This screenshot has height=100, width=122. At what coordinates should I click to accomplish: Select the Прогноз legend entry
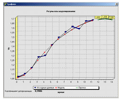pos(81,88)
